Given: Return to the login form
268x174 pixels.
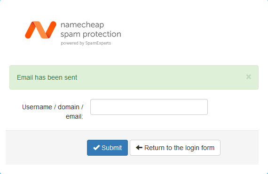Looking at the screenshot, I should click(x=175, y=148).
